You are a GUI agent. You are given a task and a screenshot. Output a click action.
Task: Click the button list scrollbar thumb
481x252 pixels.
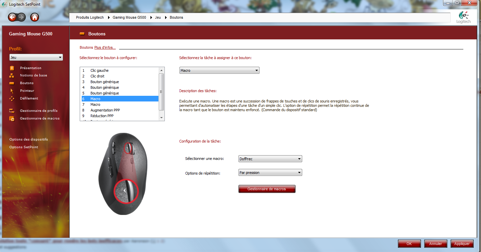coord(161,92)
